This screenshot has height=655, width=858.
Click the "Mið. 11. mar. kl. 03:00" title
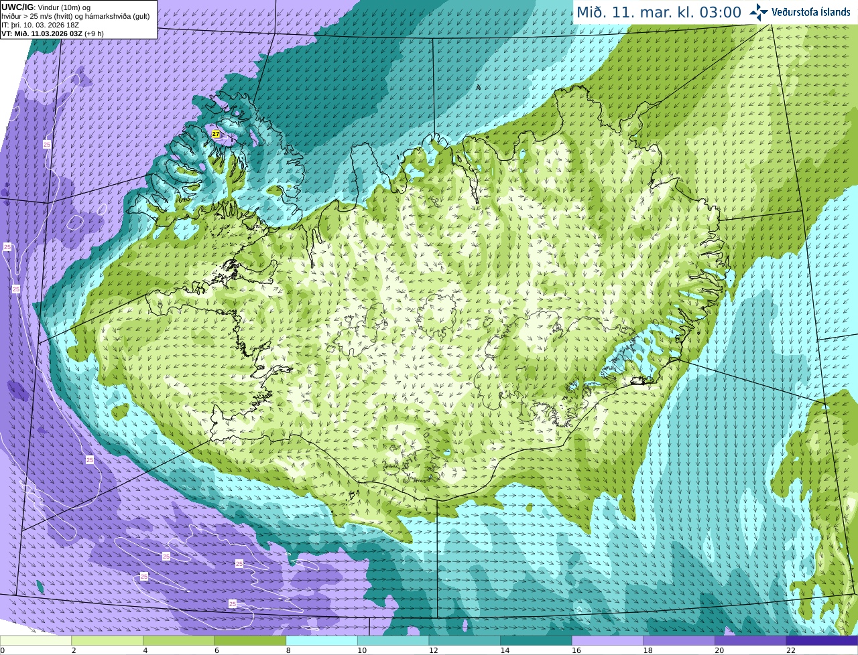(x=659, y=13)
